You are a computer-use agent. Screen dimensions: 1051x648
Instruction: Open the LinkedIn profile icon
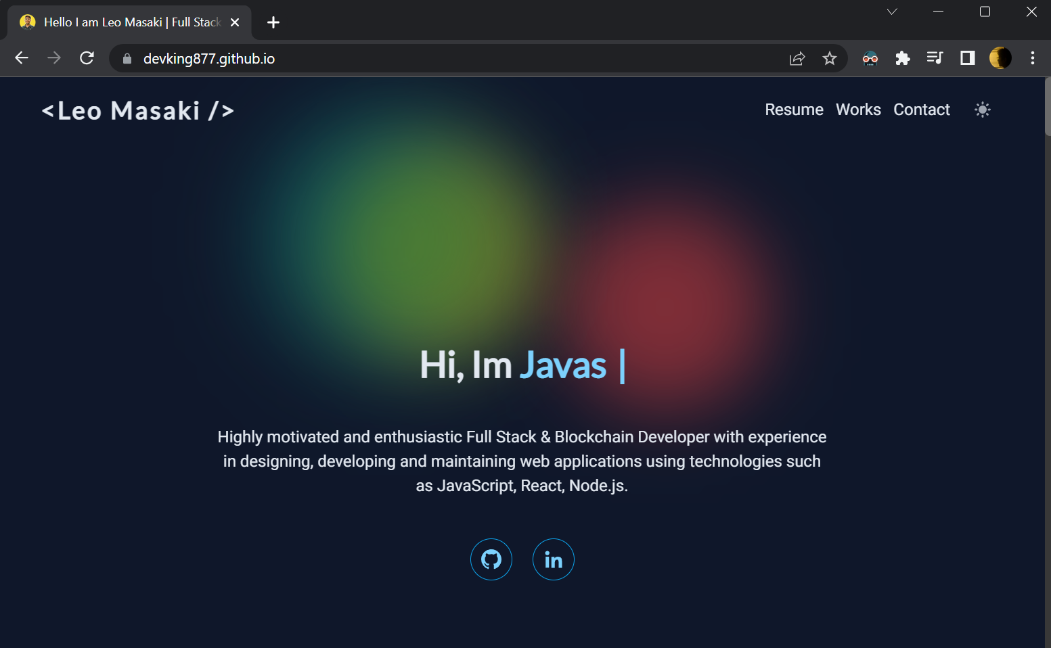553,559
